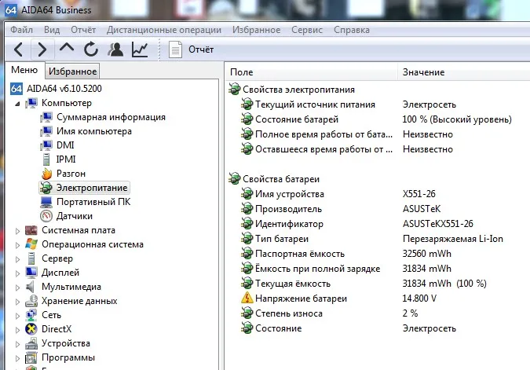Open the Справка menu

pyautogui.click(x=352, y=30)
